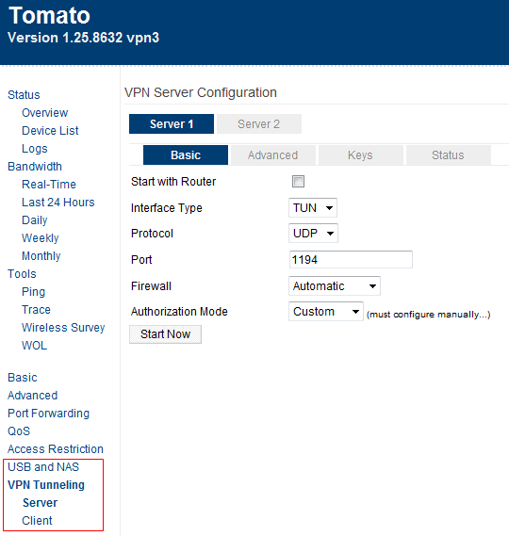Click the Start Now button
The image size is (509, 536).
click(165, 334)
